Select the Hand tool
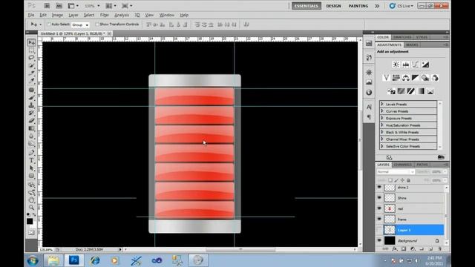Viewport: 475px width, 267px height. [31, 200]
